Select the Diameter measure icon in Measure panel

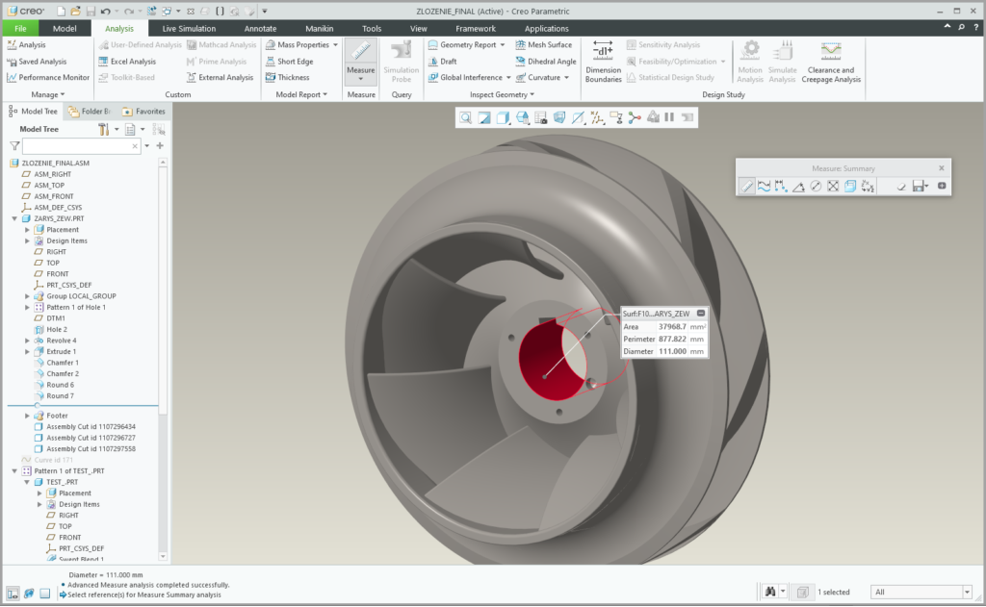tap(816, 187)
